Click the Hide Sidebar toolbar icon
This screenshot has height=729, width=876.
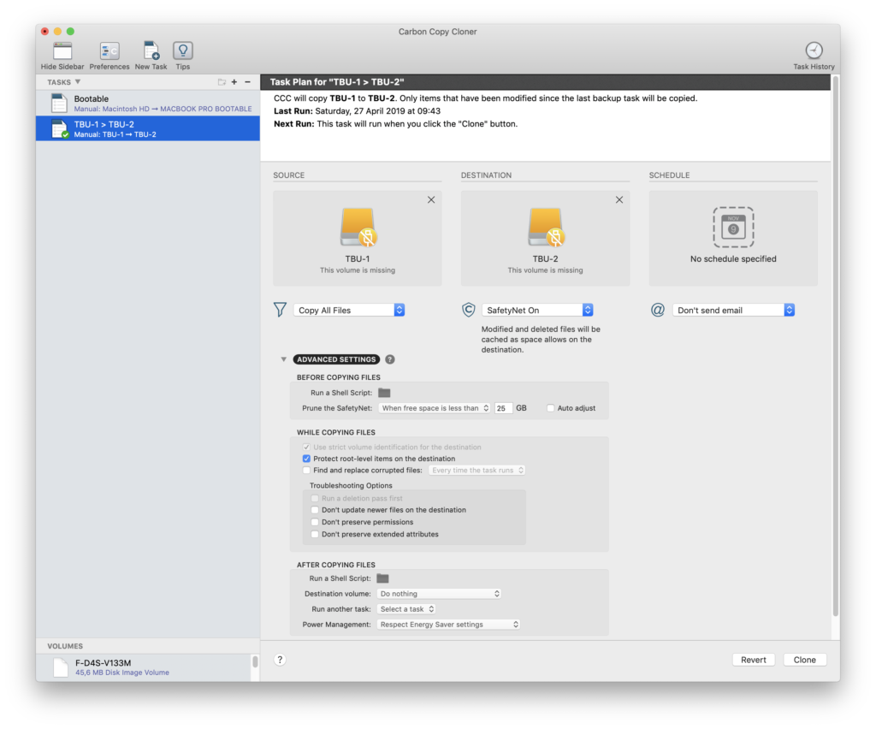click(x=62, y=50)
